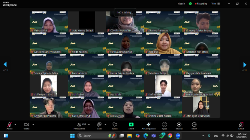Leave the meeting
Screen dimensions: 250x140
241,126
